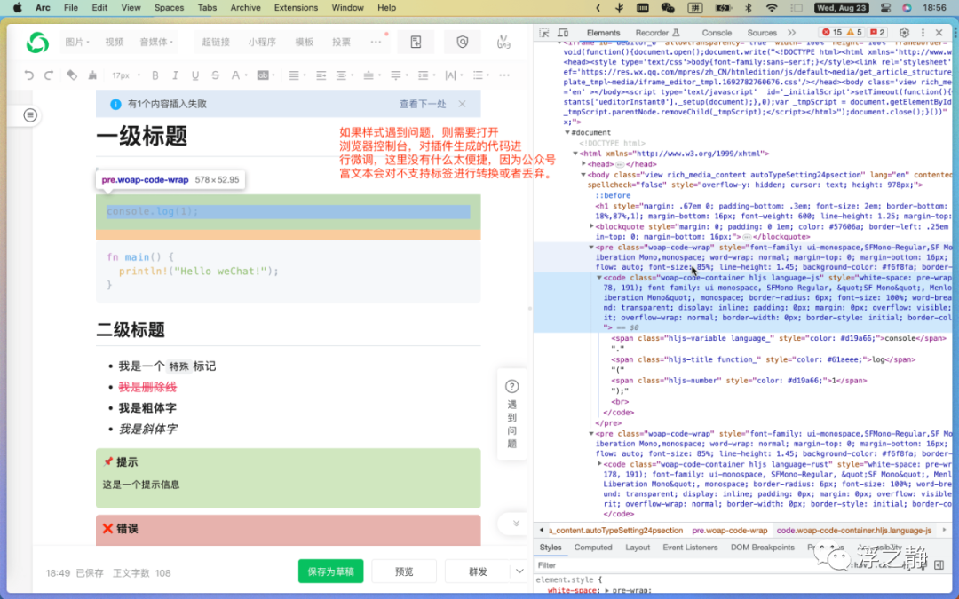Expand the head element node

[583, 164]
